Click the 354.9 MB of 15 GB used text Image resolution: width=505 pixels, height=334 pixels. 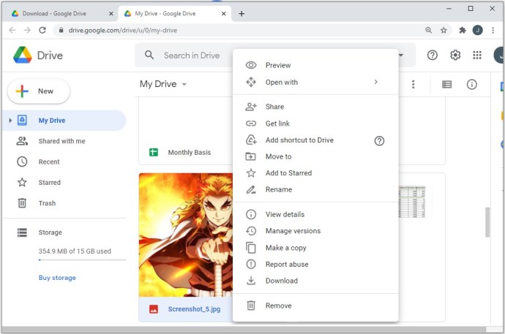75,251
